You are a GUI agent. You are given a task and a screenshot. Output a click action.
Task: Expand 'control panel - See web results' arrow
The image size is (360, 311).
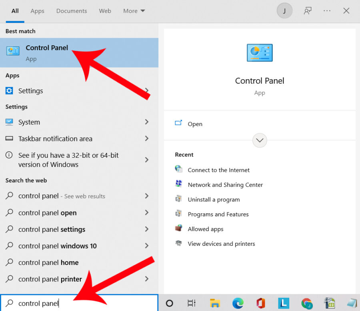(x=147, y=196)
